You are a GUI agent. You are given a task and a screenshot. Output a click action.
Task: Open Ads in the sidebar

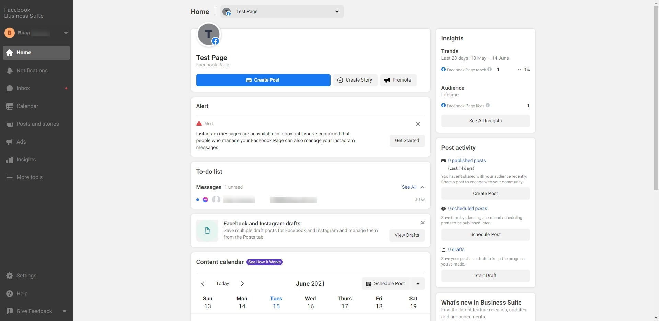tap(36, 142)
